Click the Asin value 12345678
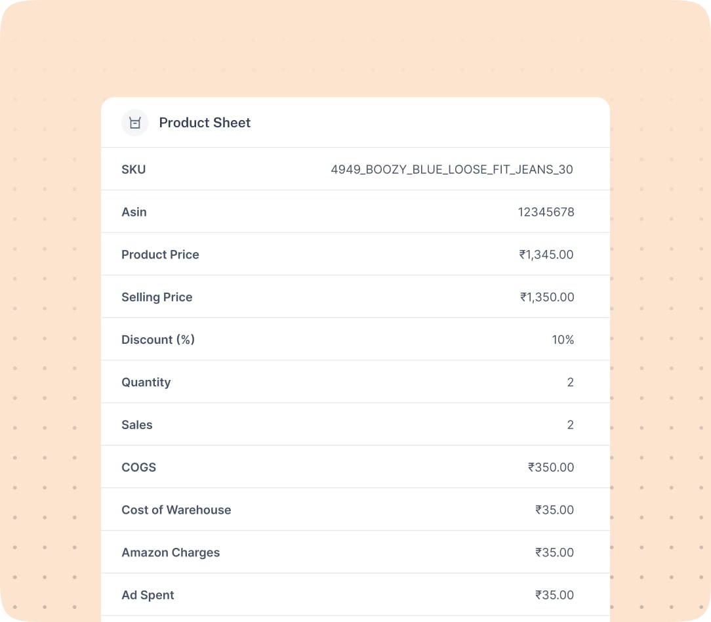 546,212
